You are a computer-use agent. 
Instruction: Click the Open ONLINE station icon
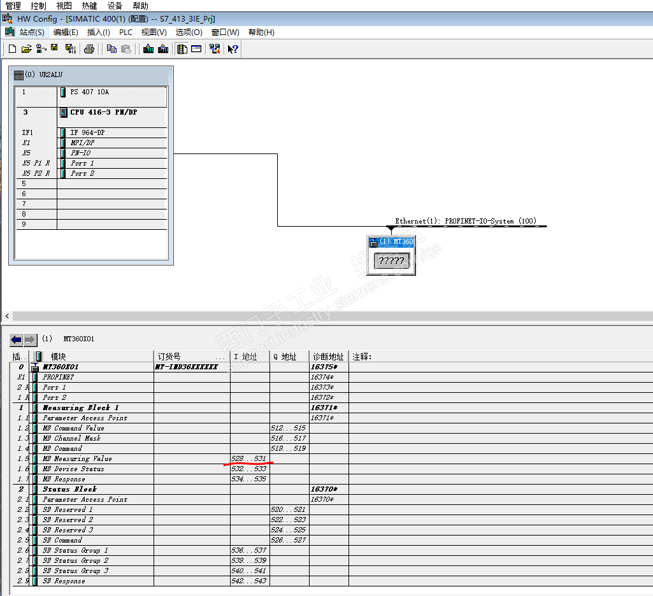(x=40, y=49)
